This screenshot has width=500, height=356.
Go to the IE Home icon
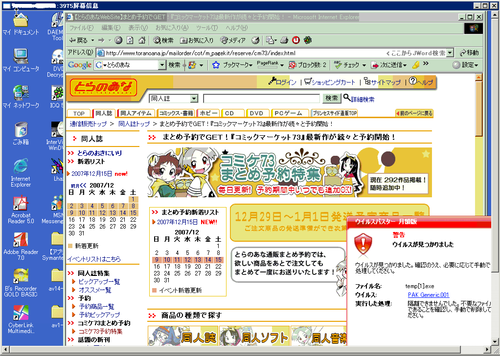(142, 41)
